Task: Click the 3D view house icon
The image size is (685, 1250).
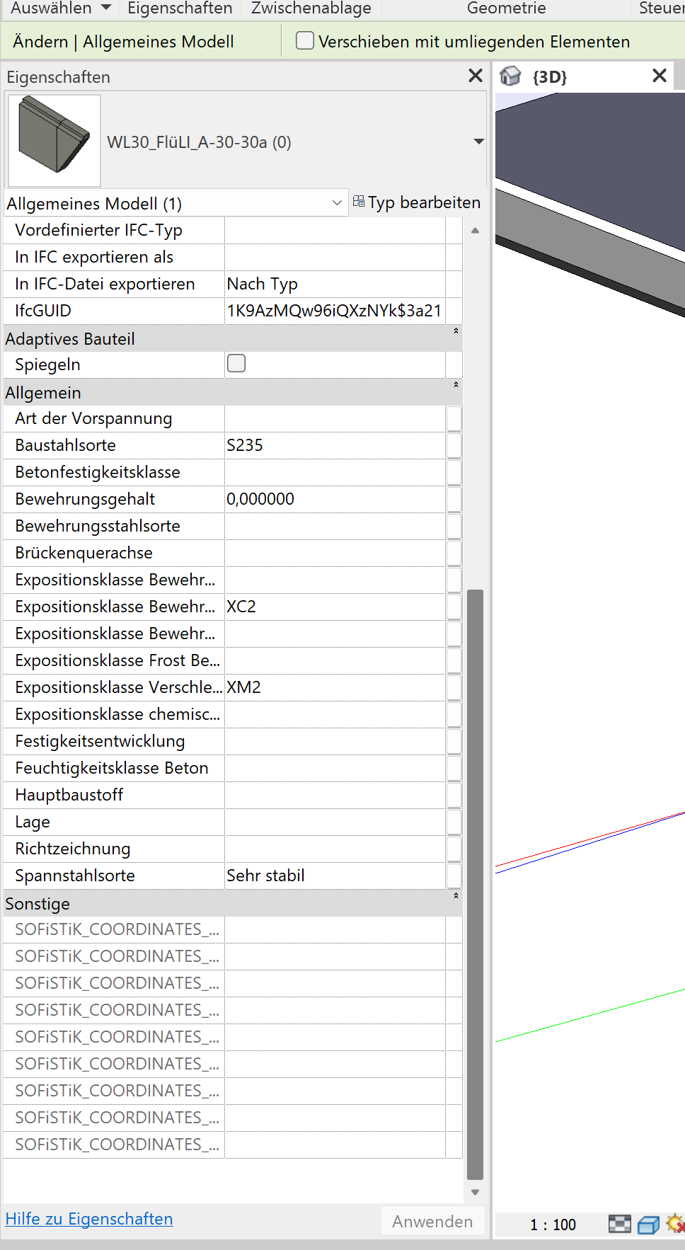Action: (x=510, y=76)
